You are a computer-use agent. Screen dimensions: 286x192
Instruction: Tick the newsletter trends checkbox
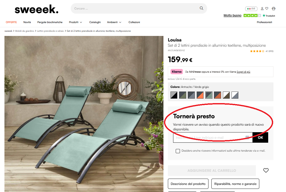click(x=178, y=151)
